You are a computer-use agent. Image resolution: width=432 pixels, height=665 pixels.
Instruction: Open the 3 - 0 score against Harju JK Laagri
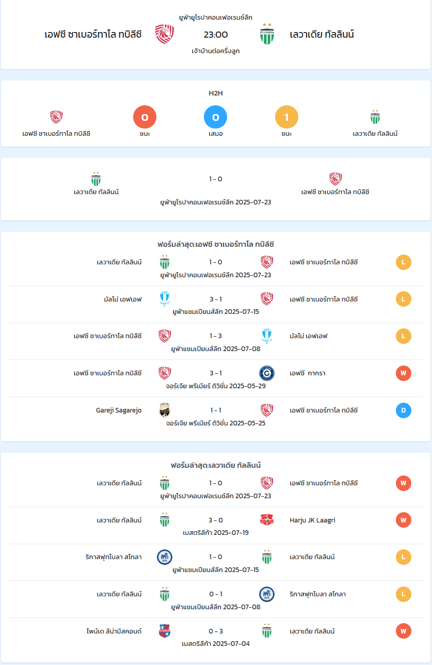(x=216, y=520)
